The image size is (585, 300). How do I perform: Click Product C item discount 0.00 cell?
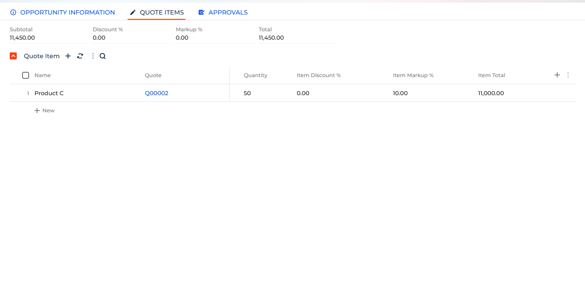(x=303, y=93)
